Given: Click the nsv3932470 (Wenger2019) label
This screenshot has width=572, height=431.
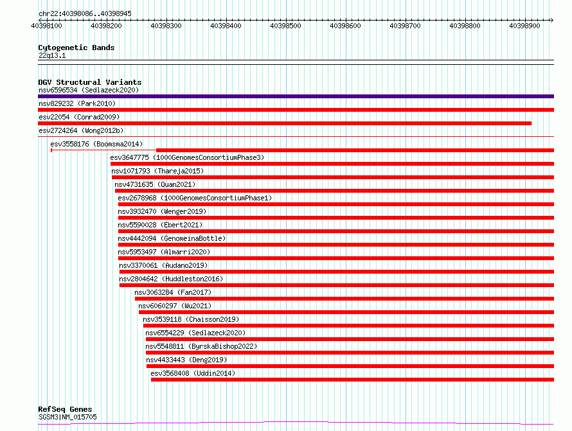Looking at the screenshot, I should pyautogui.click(x=162, y=211).
